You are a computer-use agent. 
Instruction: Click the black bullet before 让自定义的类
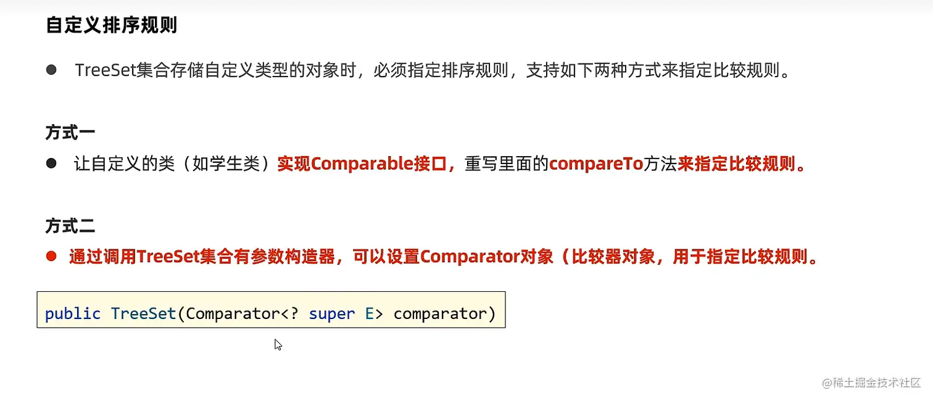click(x=51, y=163)
